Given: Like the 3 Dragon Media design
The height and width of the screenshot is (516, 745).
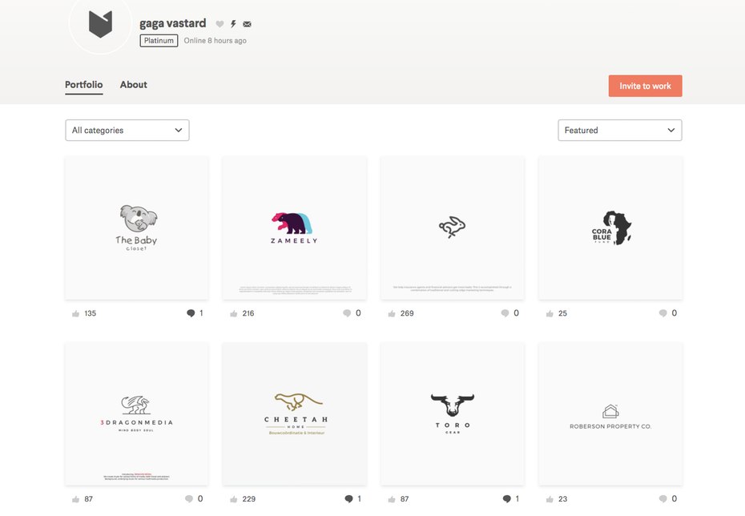Looking at the screenshot, I should (x=75, y=499).
